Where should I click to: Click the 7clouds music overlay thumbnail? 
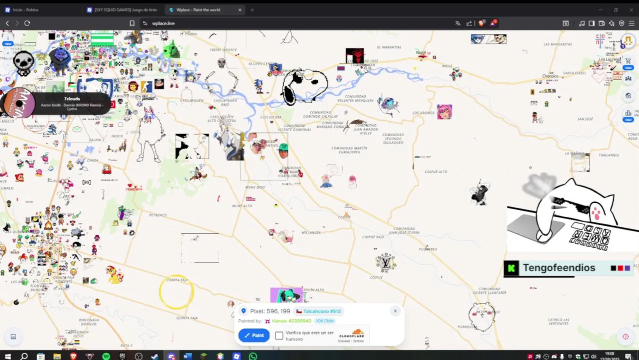click(19, 103)
